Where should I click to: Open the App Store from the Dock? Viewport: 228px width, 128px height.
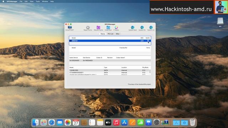124,123
